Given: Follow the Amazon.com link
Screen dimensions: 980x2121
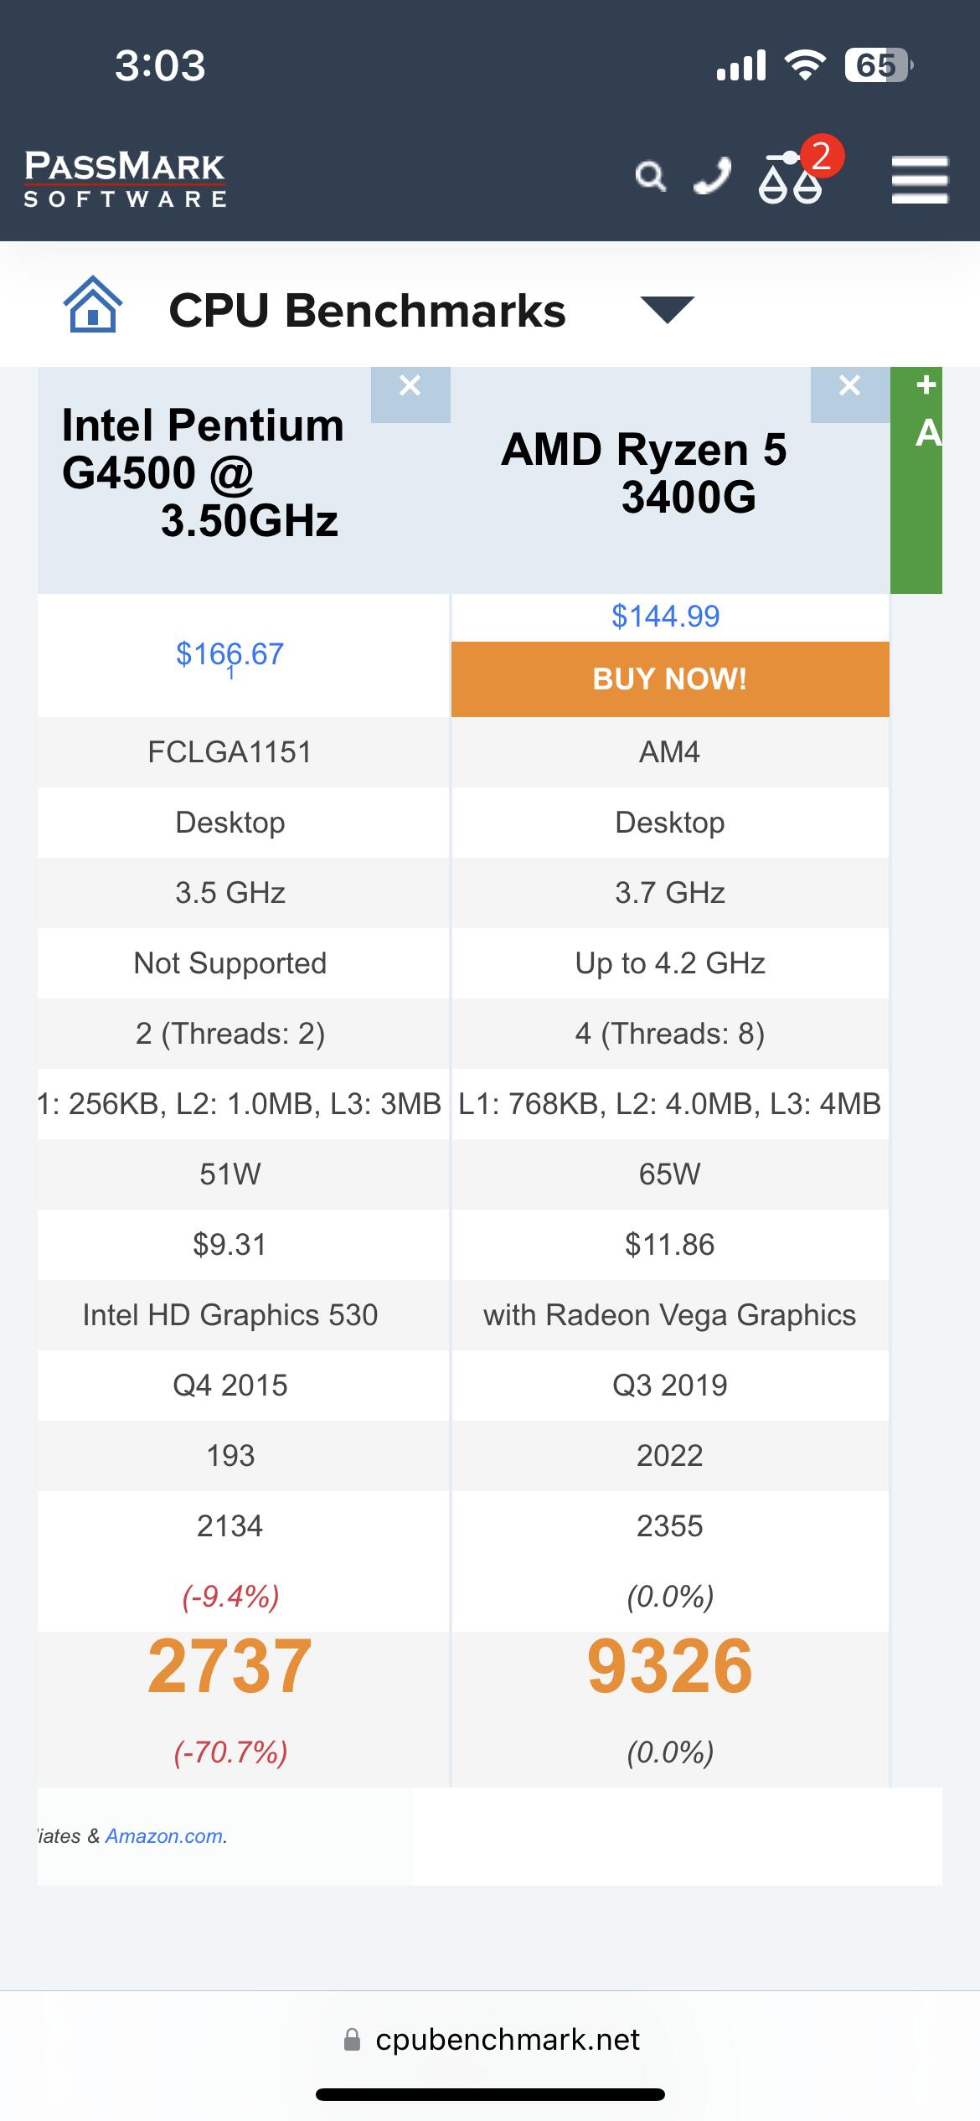Looking at the screenshot, I should coord(166,1836).
